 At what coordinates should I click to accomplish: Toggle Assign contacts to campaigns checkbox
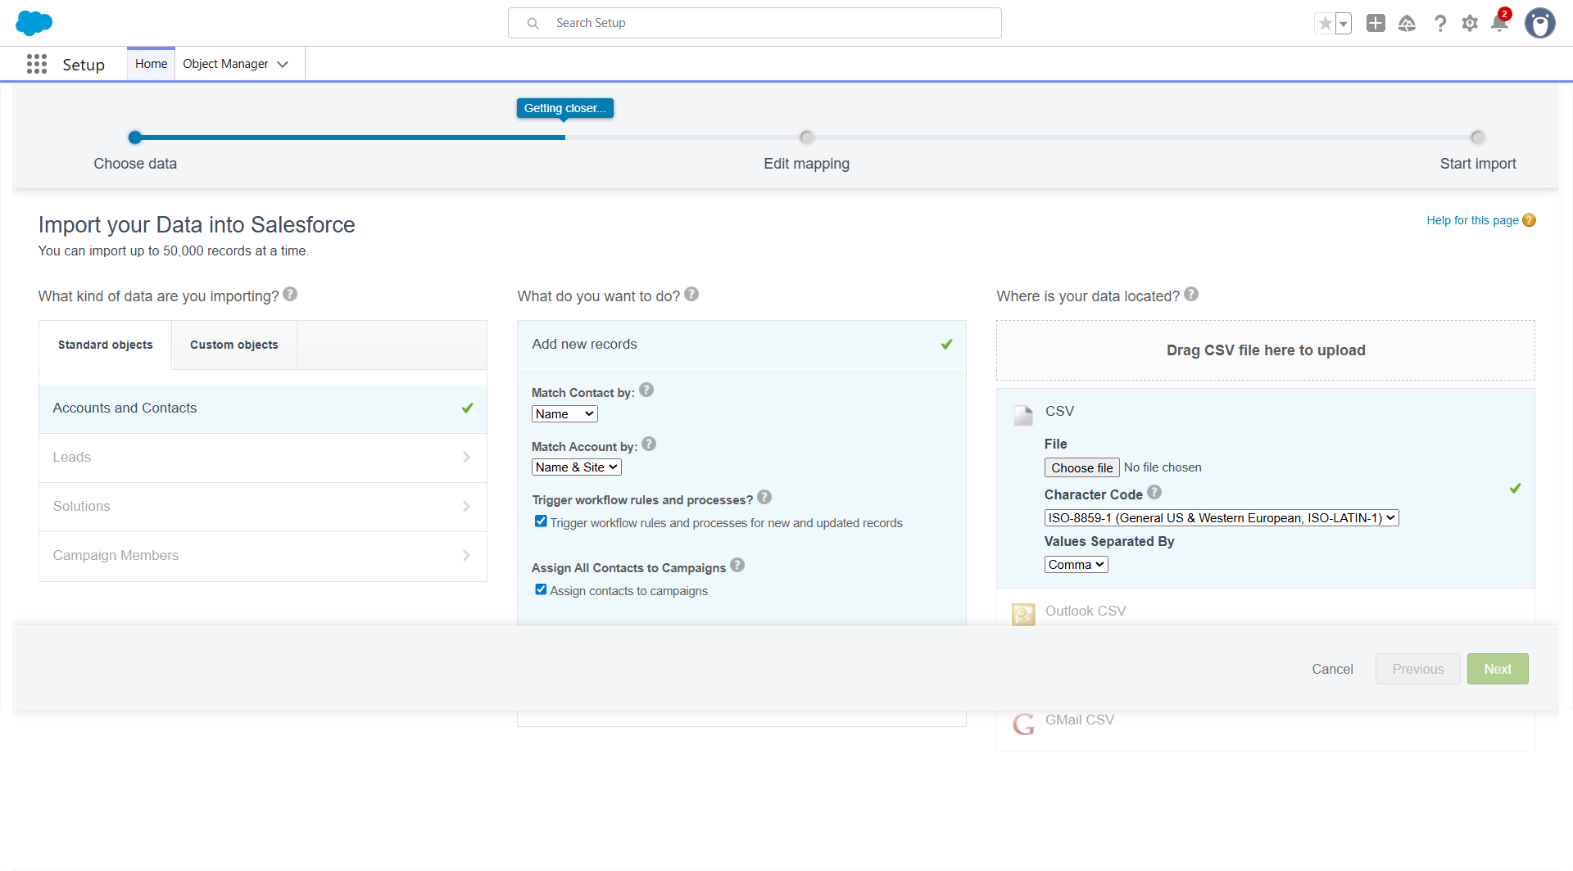coord(541,589)
